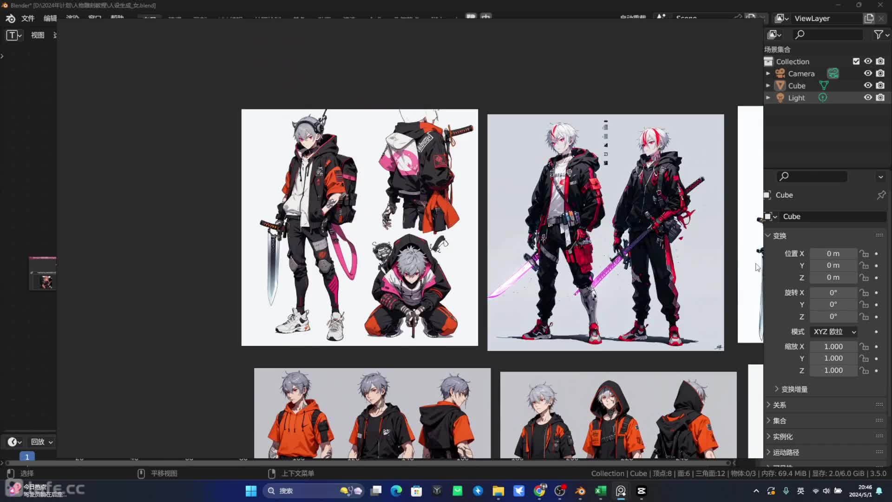
Task: Open the editor type dropdown beside 视图
Action: click(14, 35)
